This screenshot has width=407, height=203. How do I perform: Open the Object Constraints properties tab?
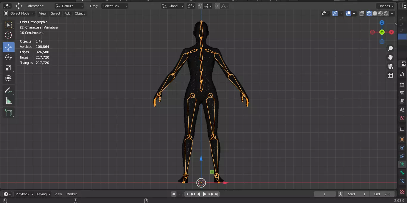(x=402, y=156)
